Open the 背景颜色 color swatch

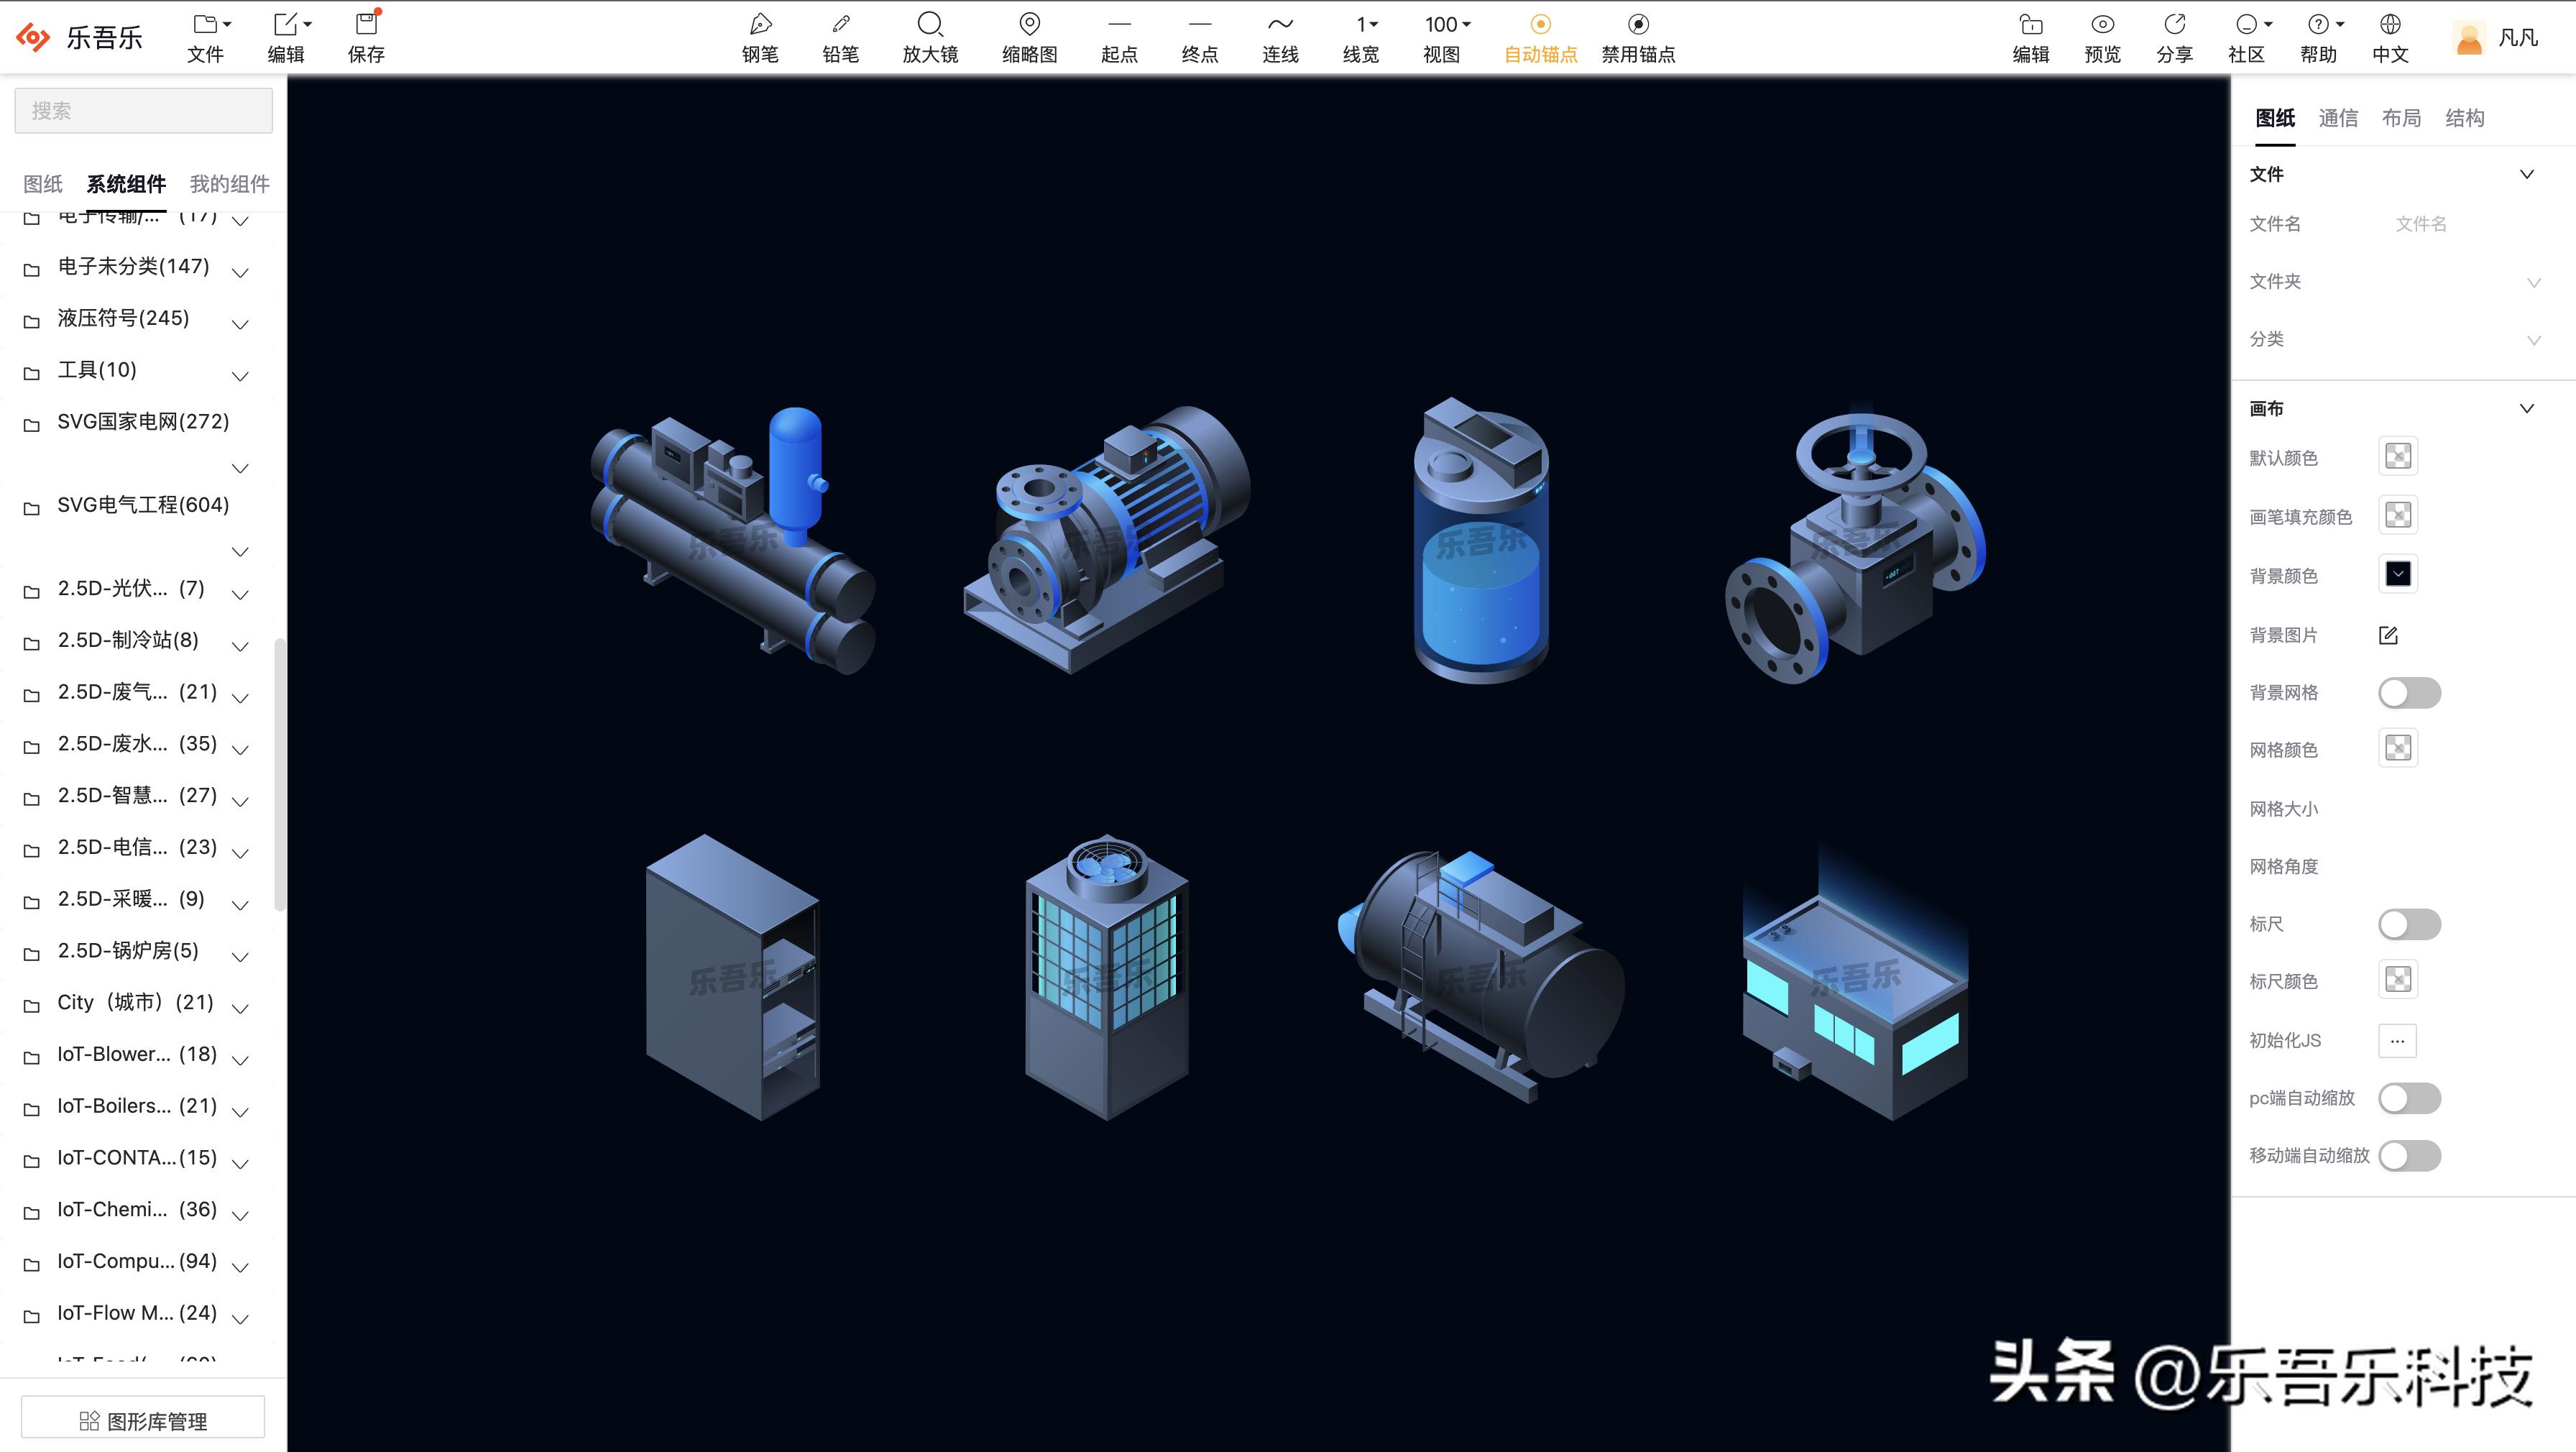click(x=2397, y=574)
